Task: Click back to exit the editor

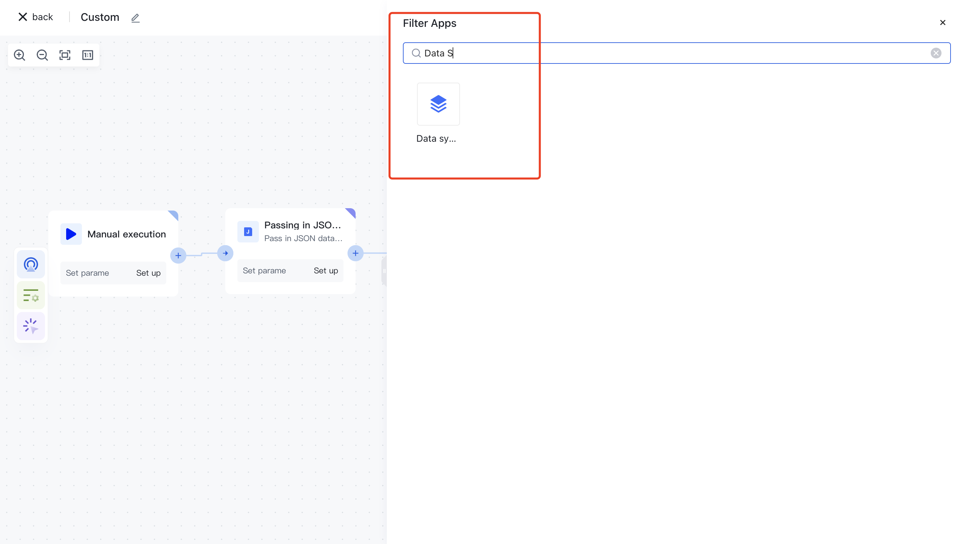Action: coord(36,17)
